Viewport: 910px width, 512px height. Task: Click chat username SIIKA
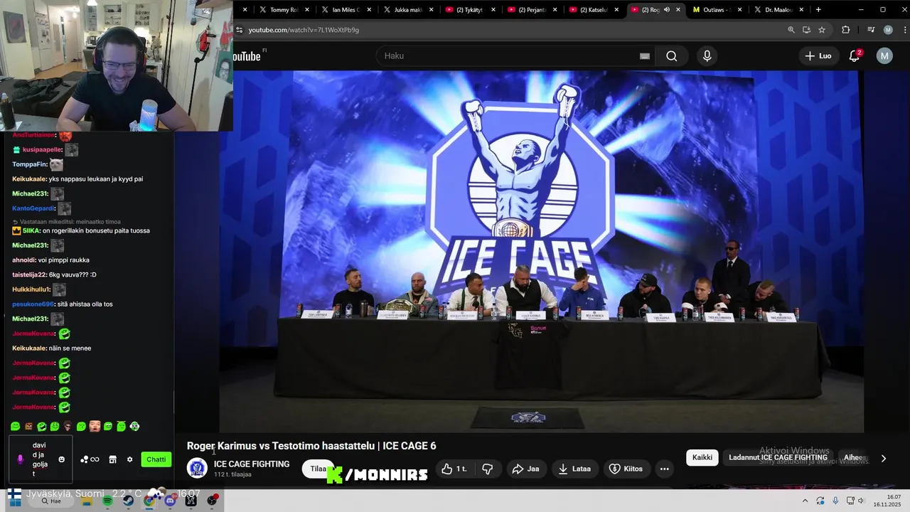tap(31, 230)
